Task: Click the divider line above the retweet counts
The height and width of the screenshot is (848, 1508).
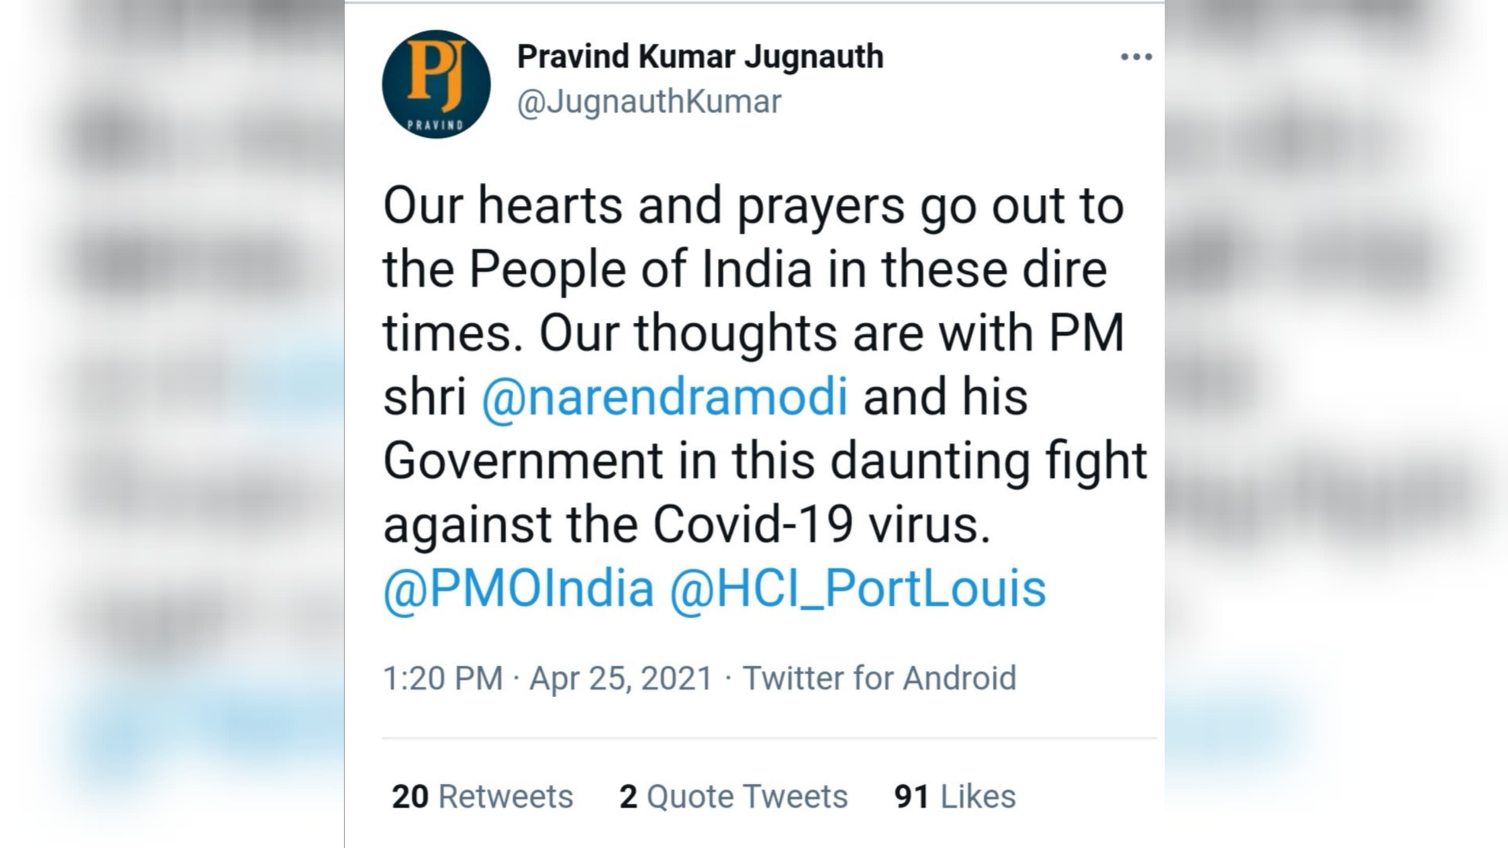Action: tap(769, 739)
